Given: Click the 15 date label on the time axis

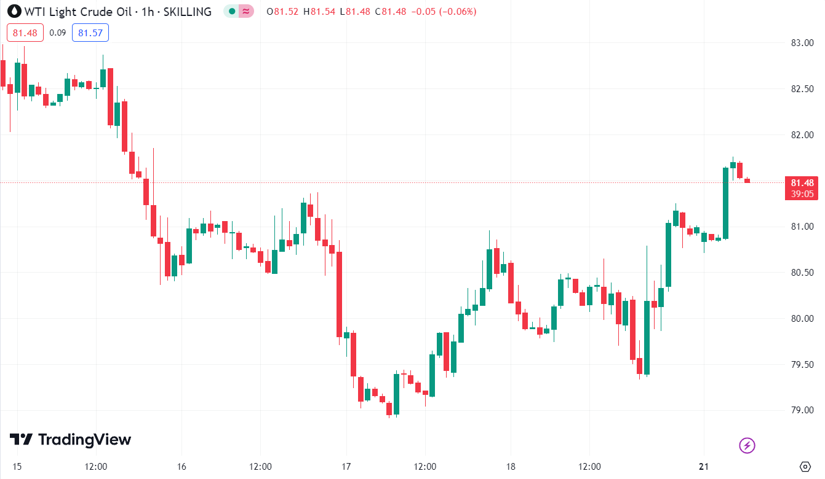Looking at the screenshot, I should tap(17, 466).
